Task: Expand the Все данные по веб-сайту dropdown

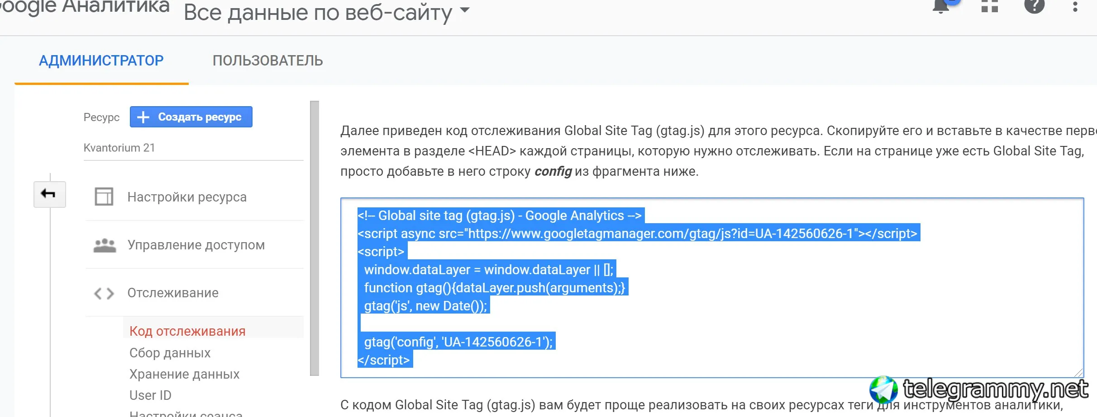Action: click(327, 12)
